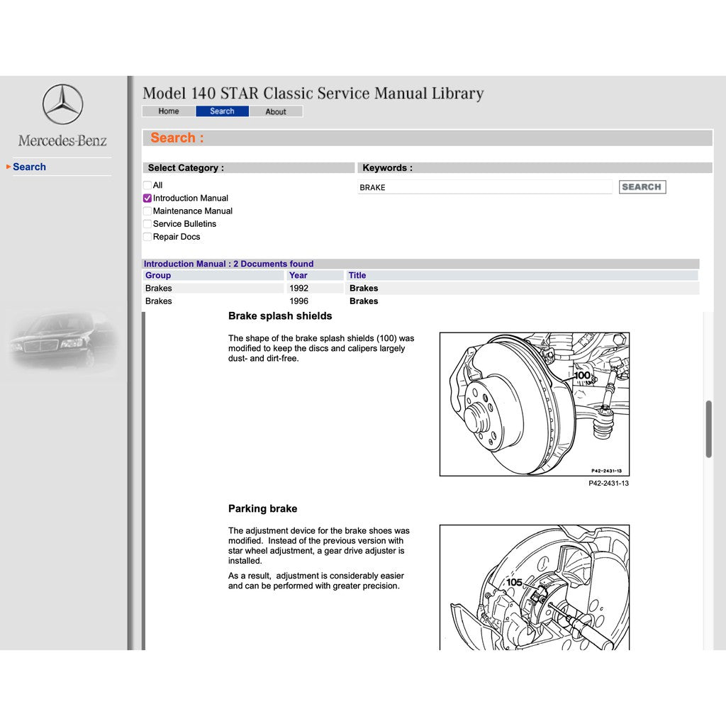Open the About tab
The image size is (726, 726).
click(276, 111)
